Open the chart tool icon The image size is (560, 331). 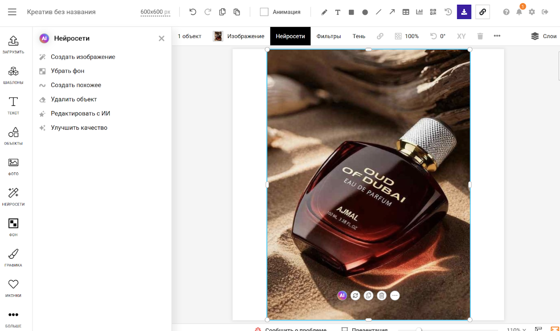point(419,12)
